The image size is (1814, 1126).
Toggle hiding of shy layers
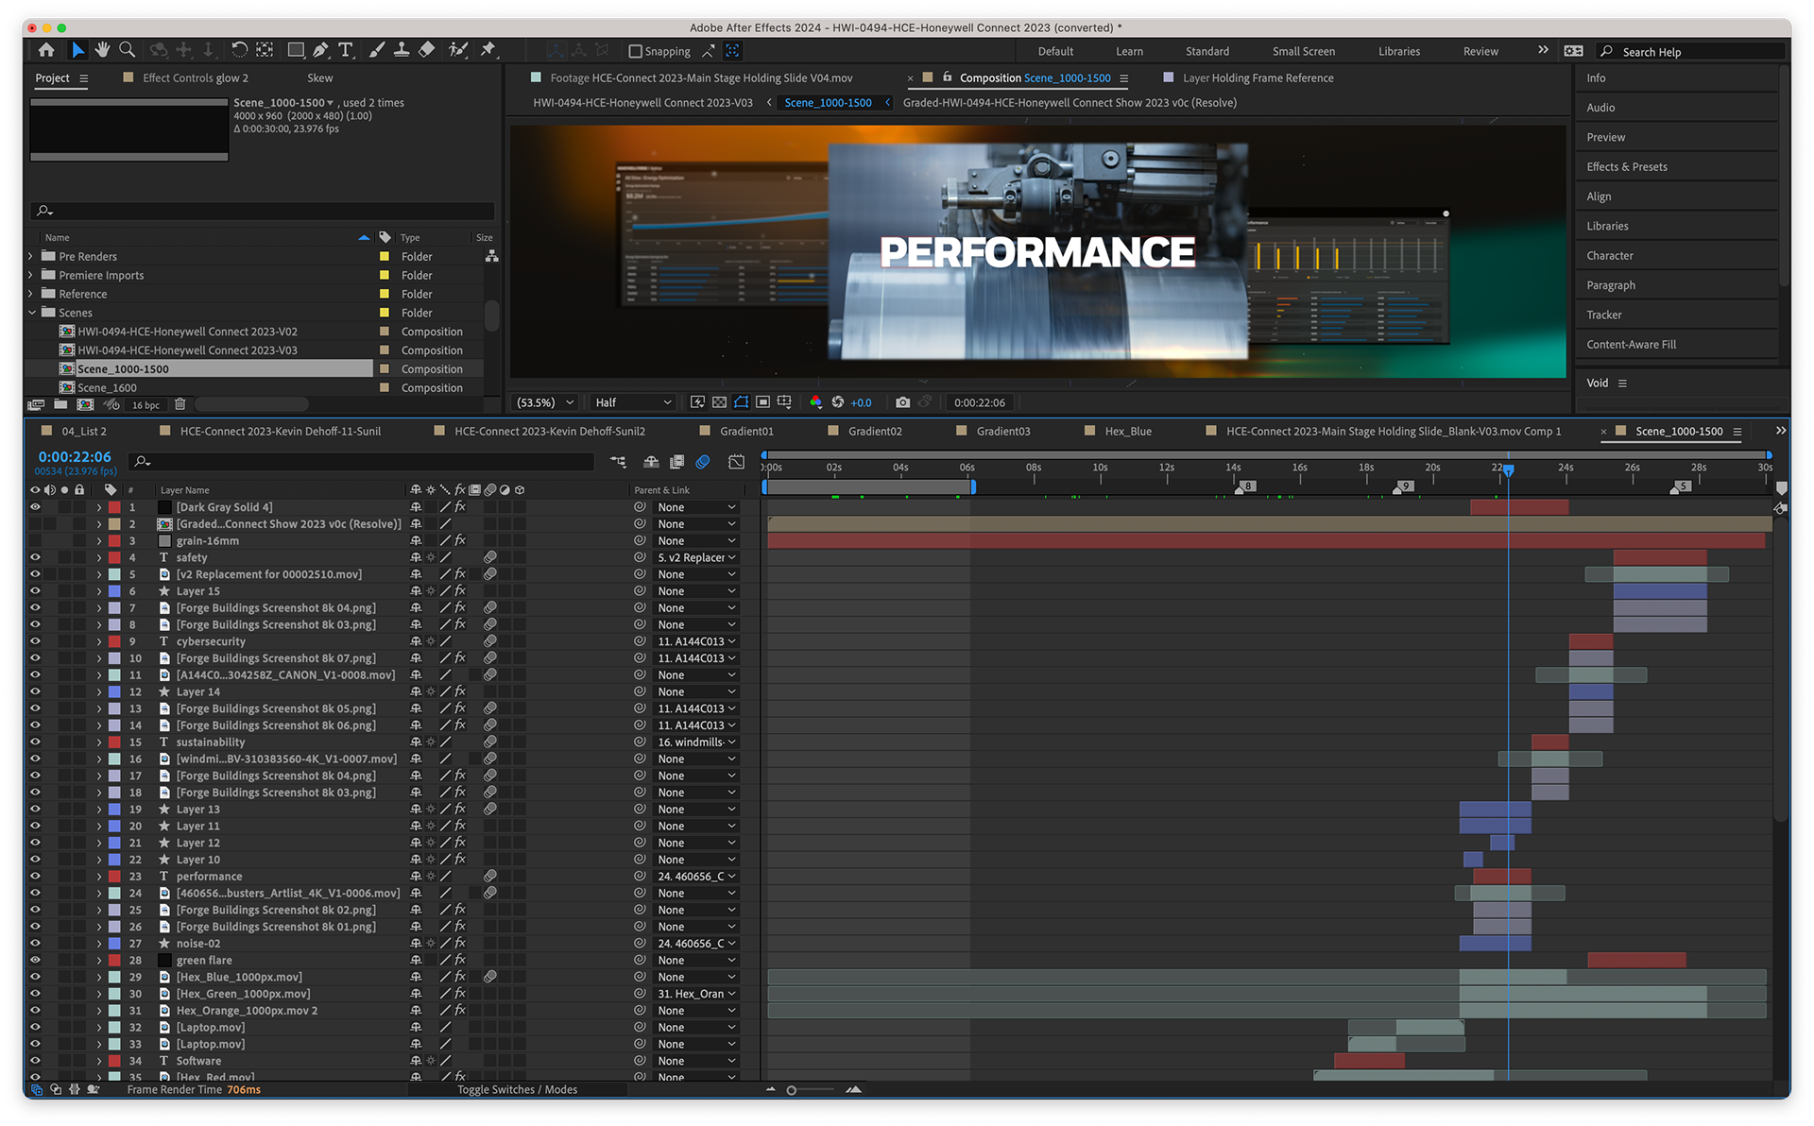[x=651, y=462]
